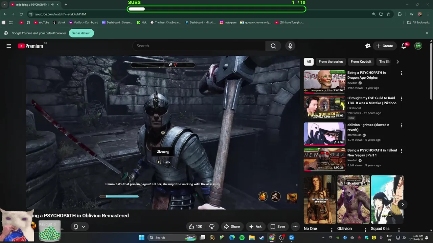The height and width of the screenshot is (243, 433).
Task: Open Chrome zoom magnifier icon
Action: pyautogui.click(x=374, y=14)
